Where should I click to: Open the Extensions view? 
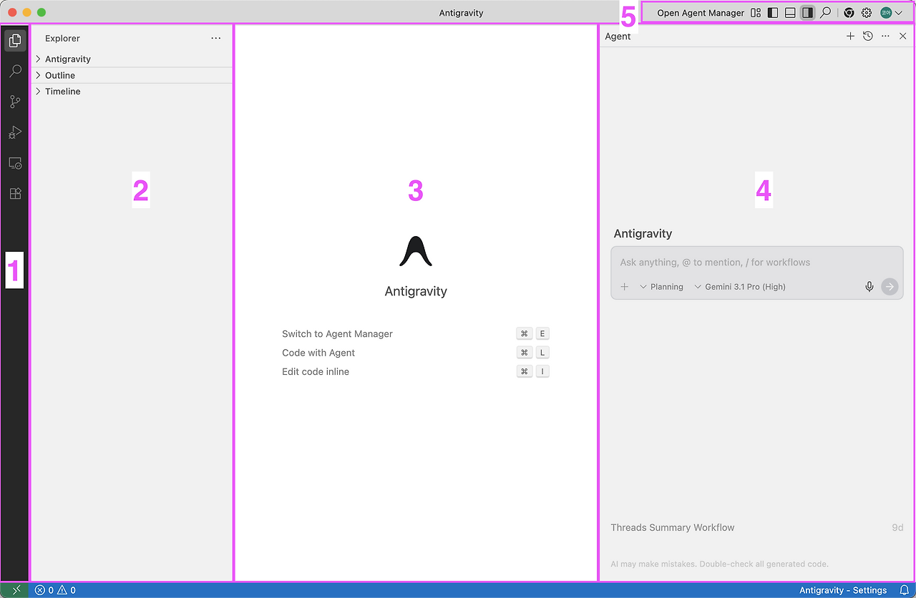pyautogui.click(x=15, y=193)
